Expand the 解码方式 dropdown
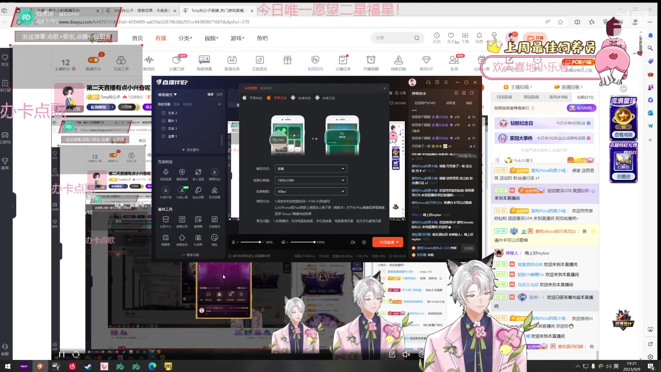The image size is (661, 372). point(311,169)
